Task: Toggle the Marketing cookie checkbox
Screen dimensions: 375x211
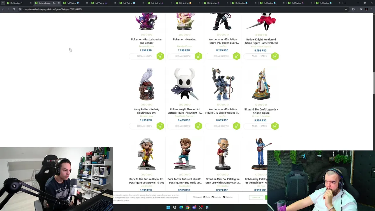Action: tap(224, 197)
